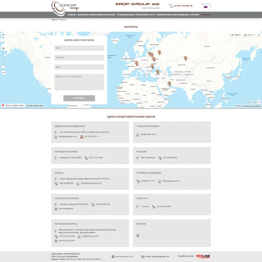This screenshot has height=262, width=262.
Task: Click the map marker over Switzerland
Action: coord(137,63)
